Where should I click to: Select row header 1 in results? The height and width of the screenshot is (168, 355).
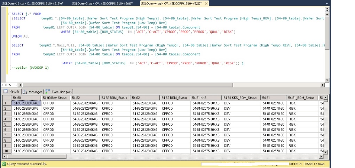click(7, 103)
